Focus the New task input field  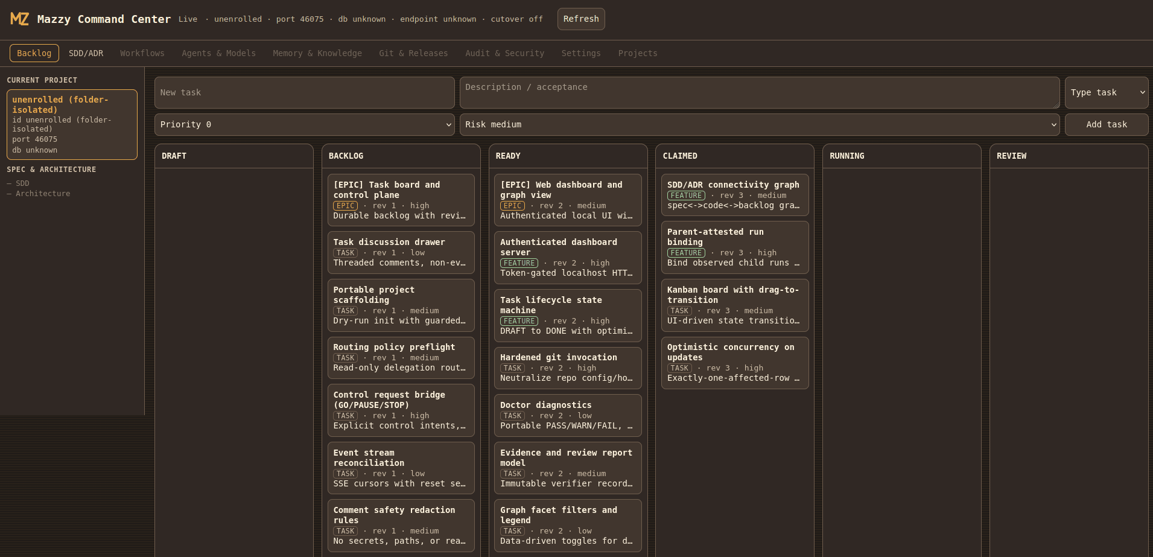point(305,92)
